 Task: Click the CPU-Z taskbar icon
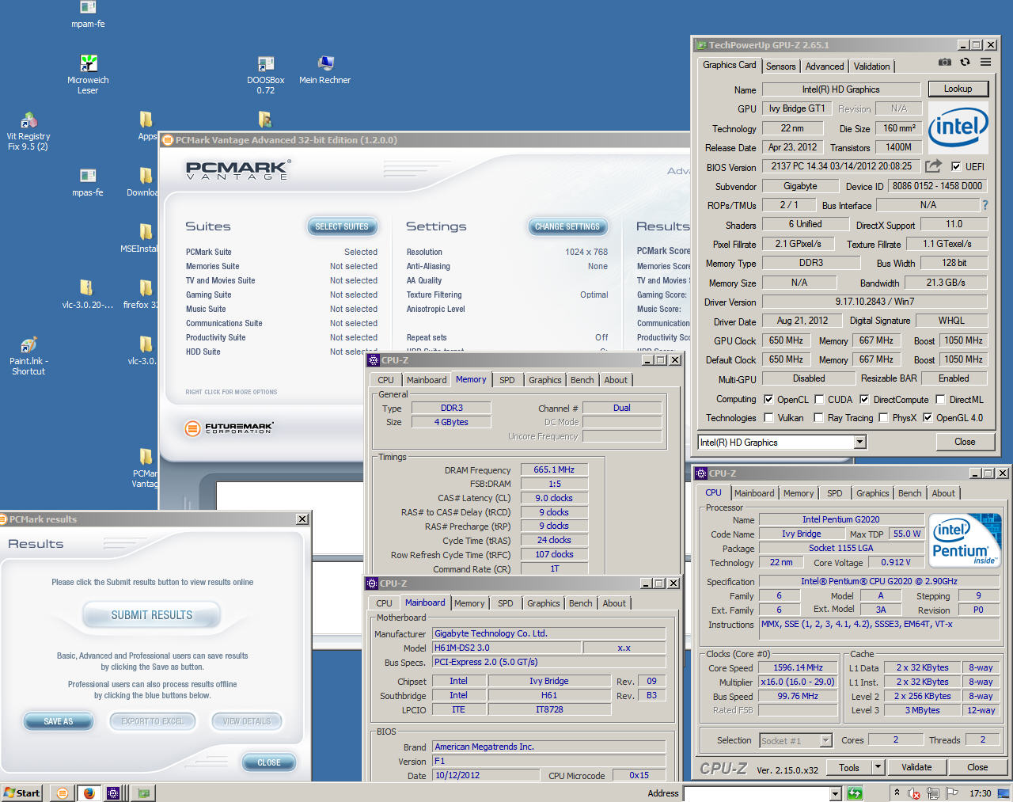(113, 792)
